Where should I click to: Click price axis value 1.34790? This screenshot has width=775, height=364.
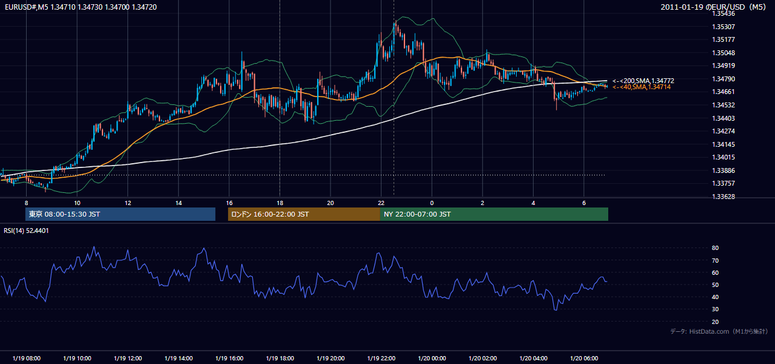[x=723, y=79]
